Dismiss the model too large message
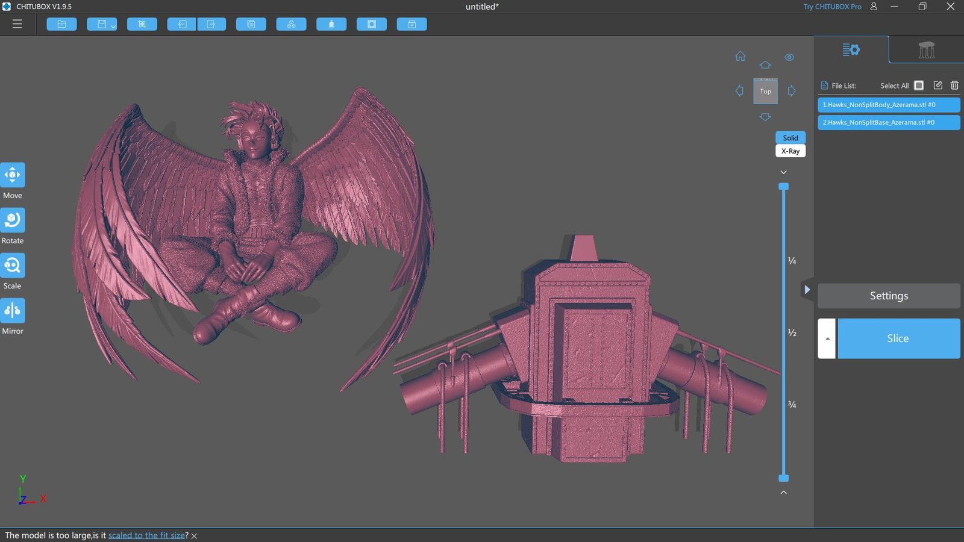The height and width of the screenshot is (542, 964). [194, 536]
